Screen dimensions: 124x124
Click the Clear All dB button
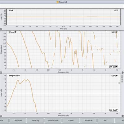point(88,121)
